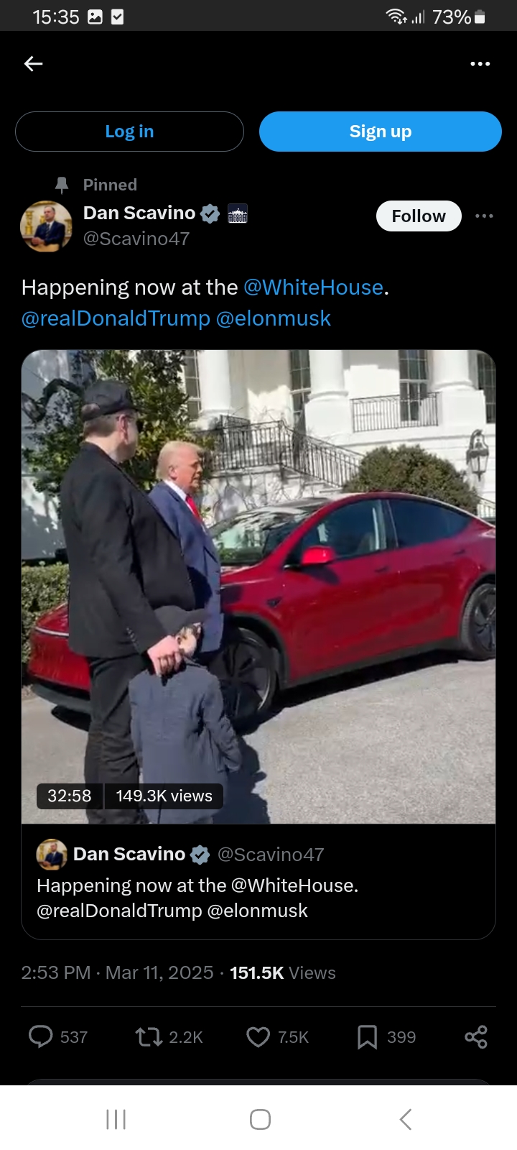Tap the White House affiliation badge icon
The width and height of the screenshot is (517, 1150).
[x=237, y=213]
